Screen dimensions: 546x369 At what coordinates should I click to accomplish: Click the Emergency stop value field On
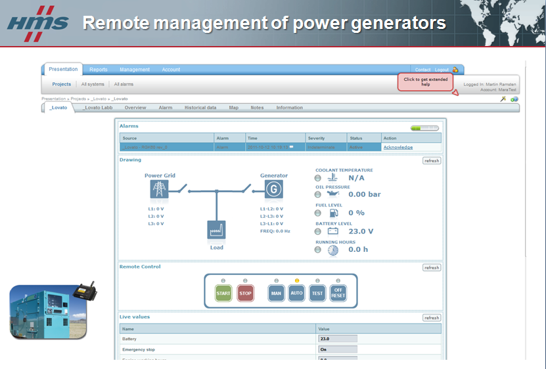click(338, 349)
